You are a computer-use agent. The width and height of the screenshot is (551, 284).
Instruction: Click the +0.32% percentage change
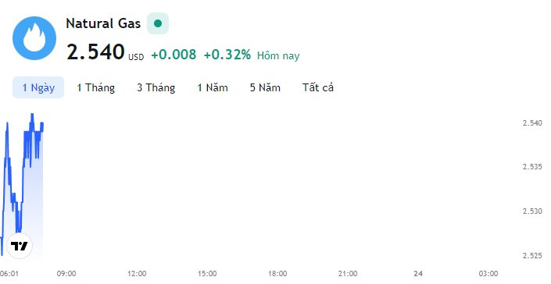(227, 55)
